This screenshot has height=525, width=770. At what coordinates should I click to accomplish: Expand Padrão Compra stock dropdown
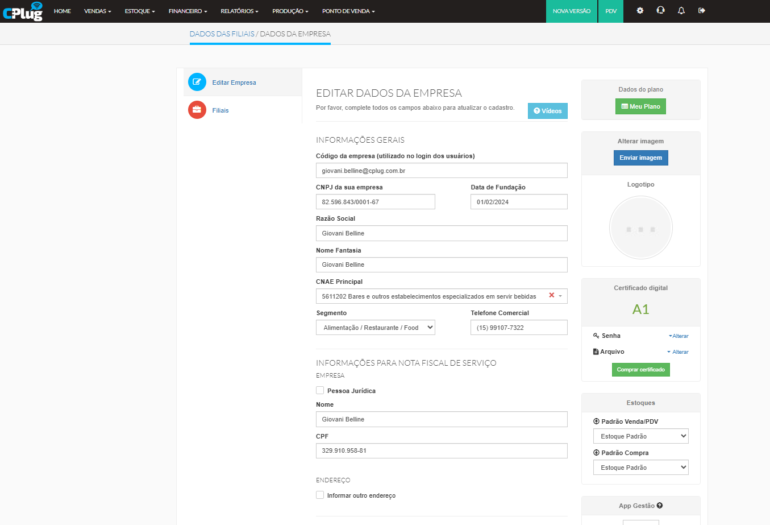point(640,468)
